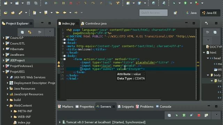Toggle Link with Editor in Project Explorer
The width and height of the screenshot is (223, 125).
[30, 32]
